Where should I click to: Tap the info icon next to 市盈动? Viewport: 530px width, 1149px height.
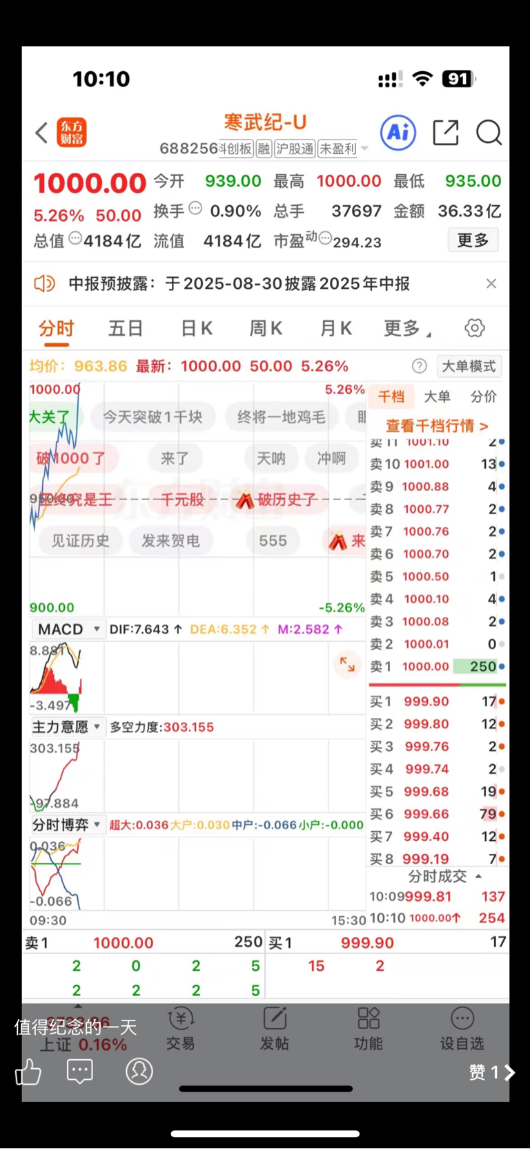click(325, 238)
